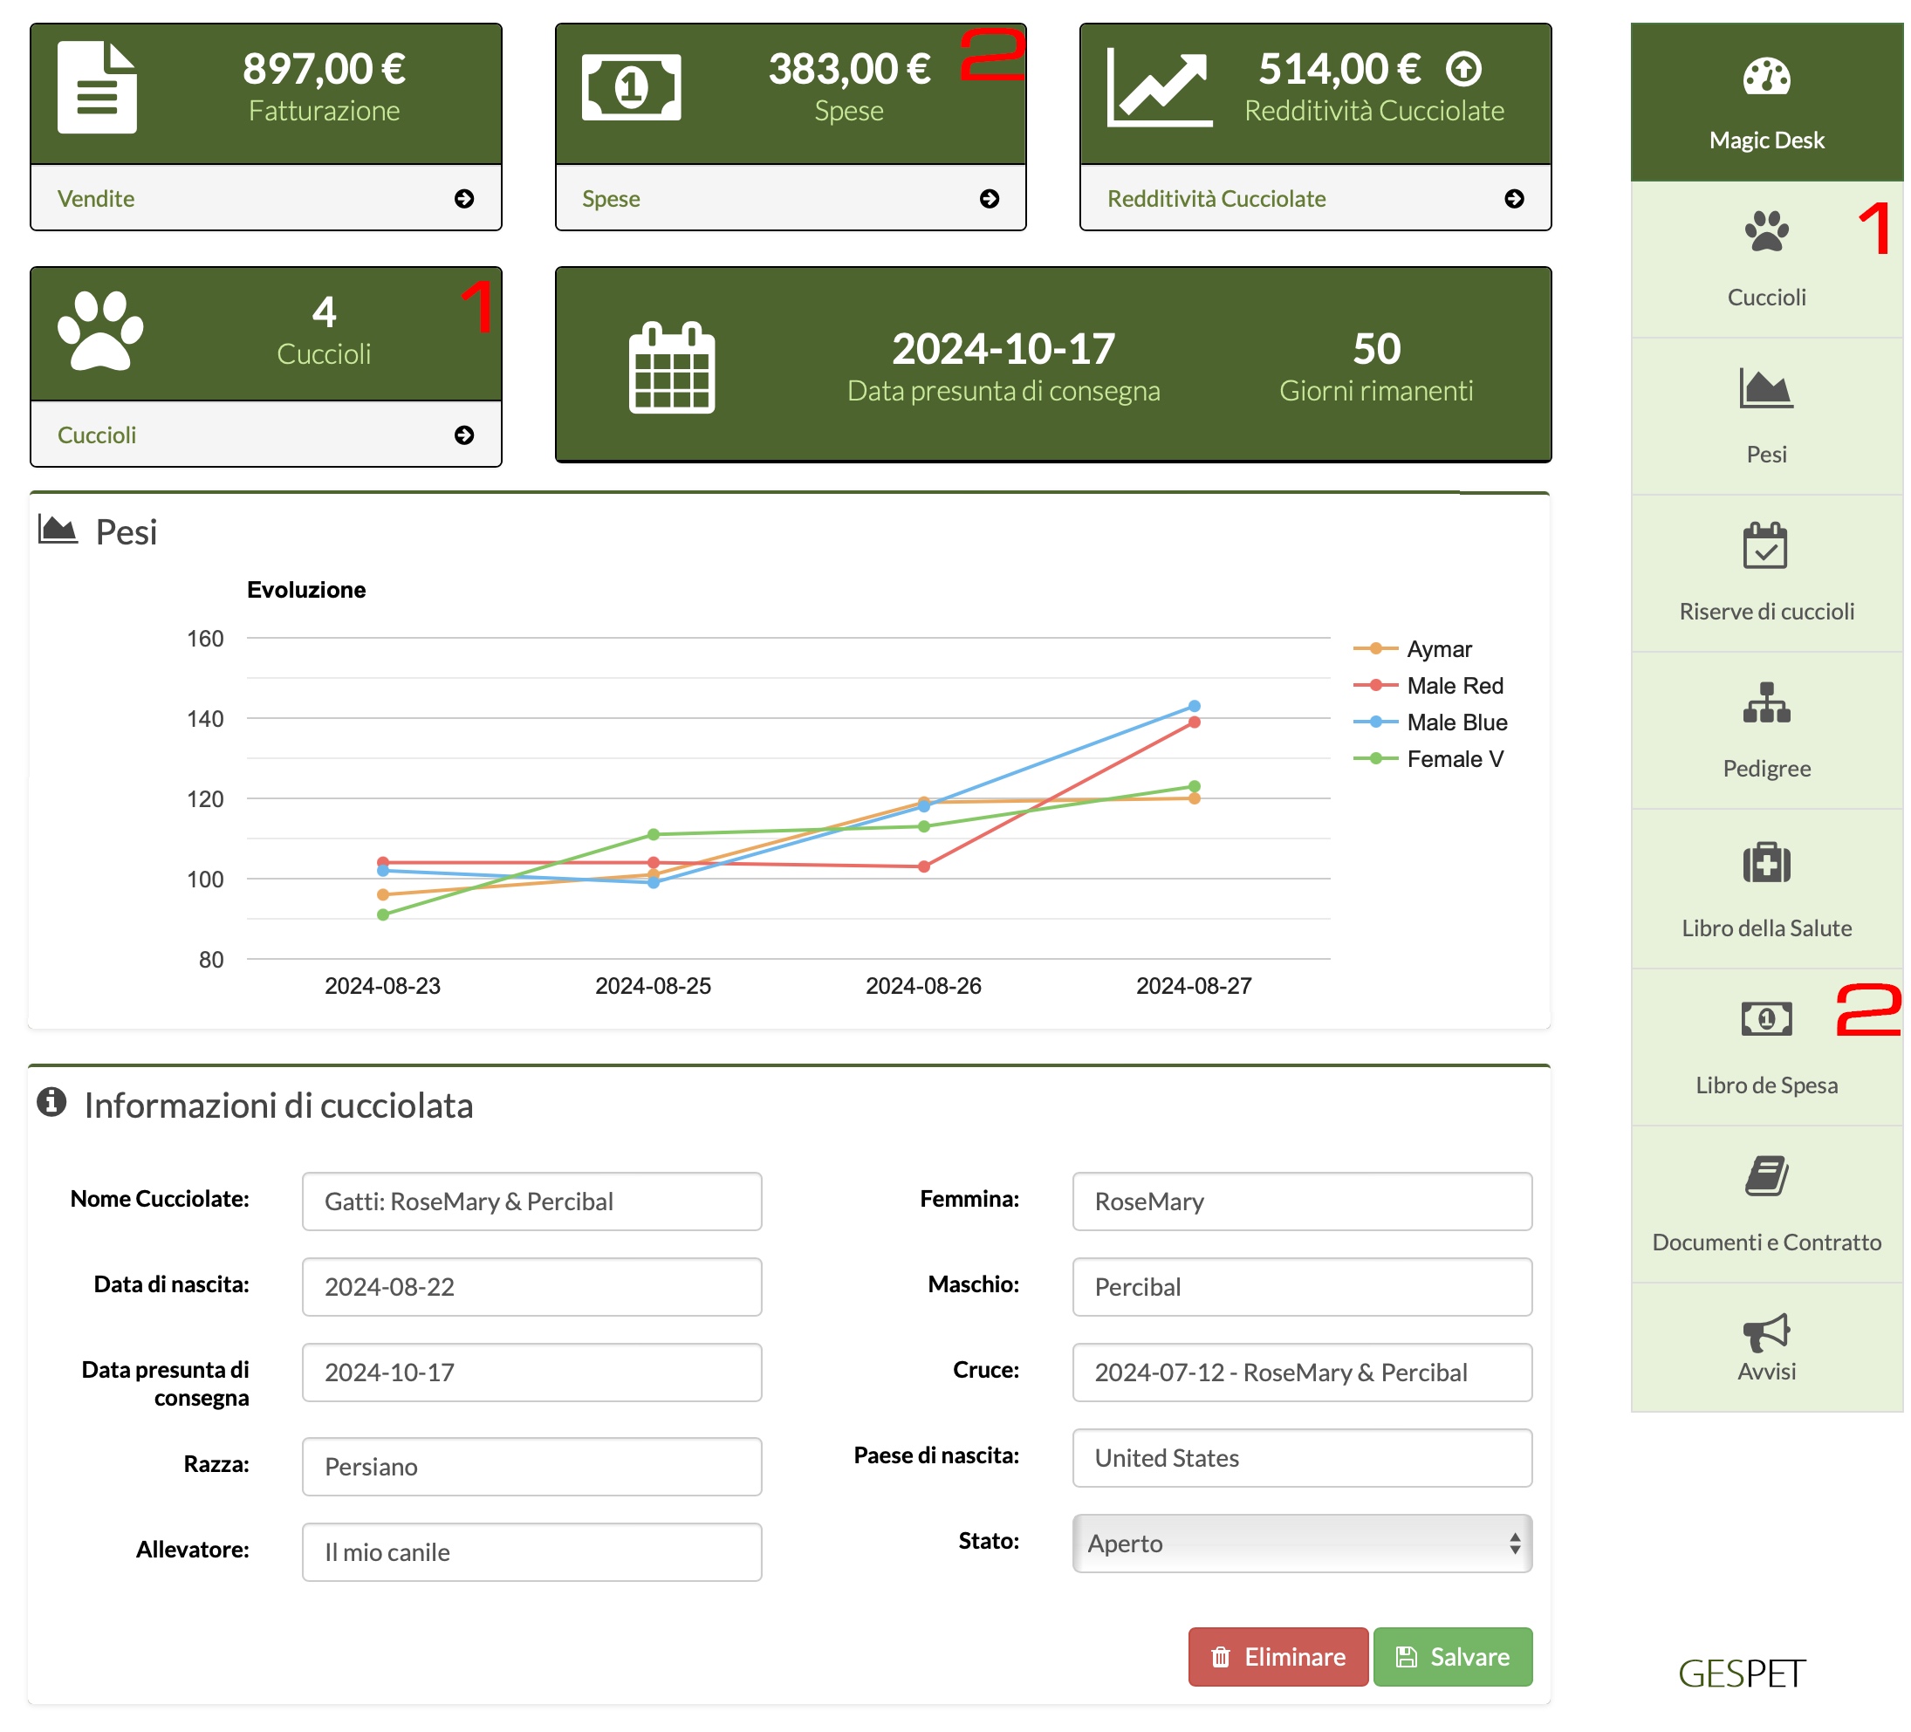Click the arrow icon in Spese footer row
The width and height of the screenshot is (1911, 1732).
tap(989, 198)
